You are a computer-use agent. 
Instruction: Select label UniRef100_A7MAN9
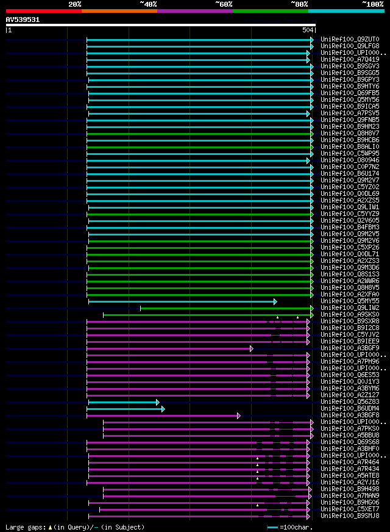[350, 496]
